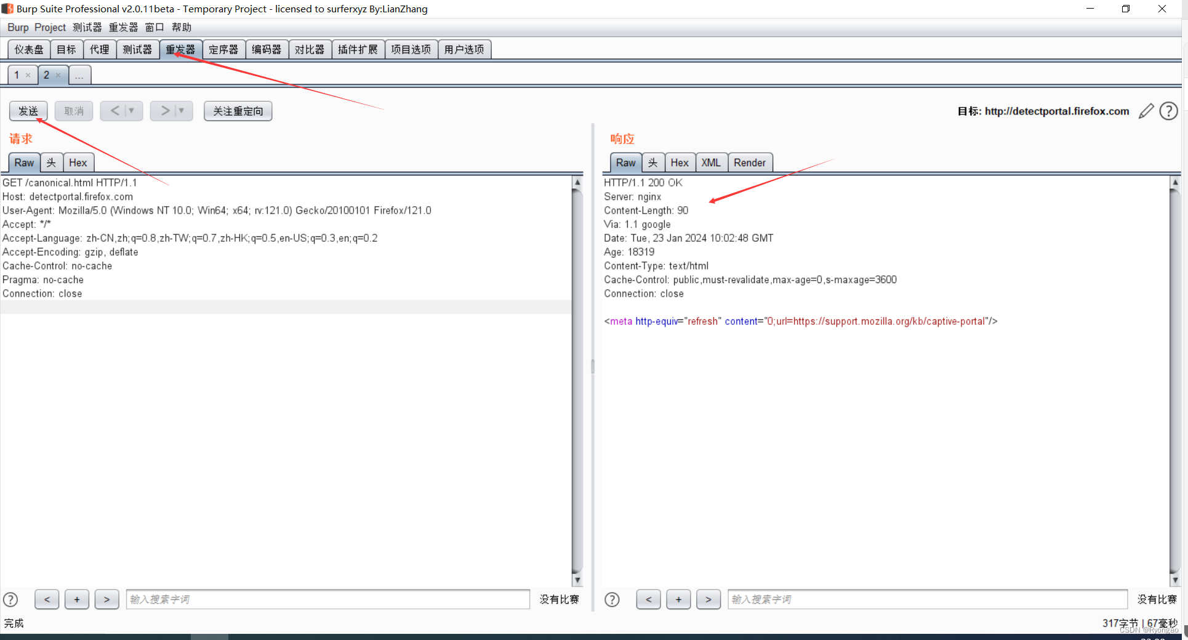Open the 窗口 window menu

point(155,28)
